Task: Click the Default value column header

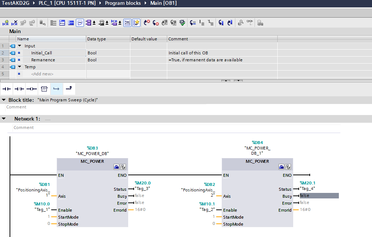Action: click(148, 39)
